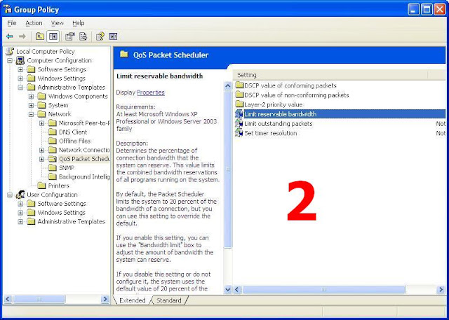Expand the Network Connections node
The image size is (449, 320).
click(x=42, y=150)
